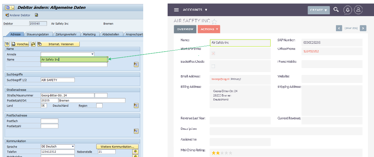374x157 pixels.
Task: Select the Abladestellen tab
Action: pyautogui.click(x=111, y=34)
